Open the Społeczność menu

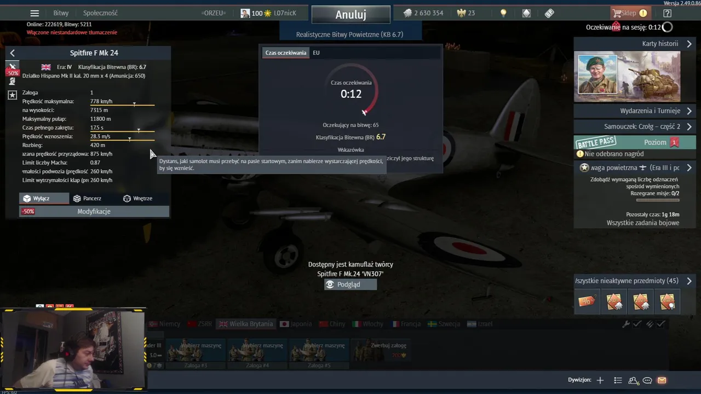click(100, 13)
